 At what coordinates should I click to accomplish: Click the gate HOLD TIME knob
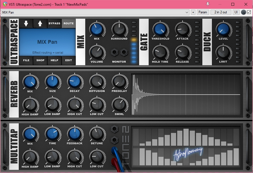pyautogui.click(x=160, y=53)
